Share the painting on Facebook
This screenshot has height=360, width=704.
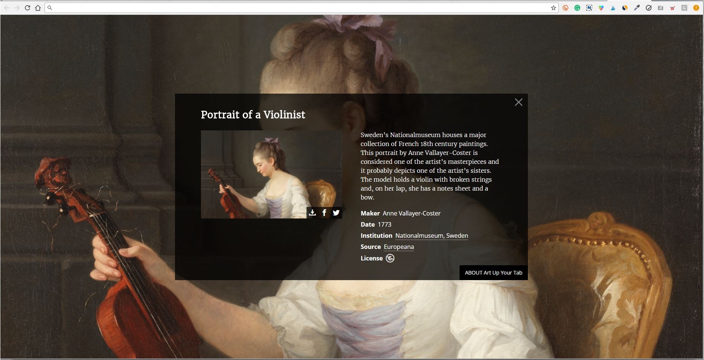(324, 213)
